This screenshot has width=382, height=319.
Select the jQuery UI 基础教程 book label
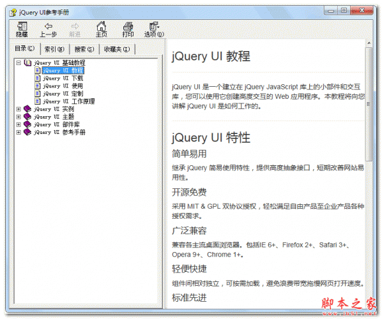(59, 63)
